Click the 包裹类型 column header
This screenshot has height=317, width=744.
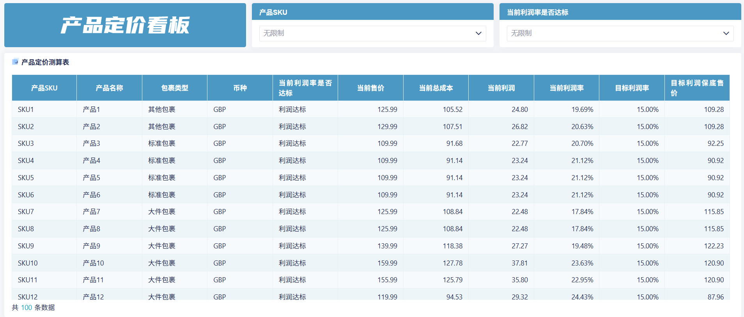point(175,88)
